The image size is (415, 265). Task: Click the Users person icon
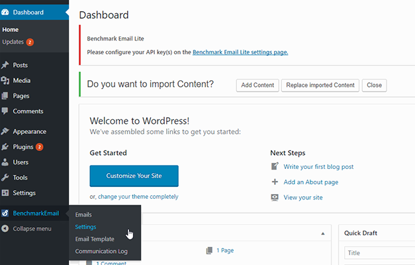click(x=5, y=162)
